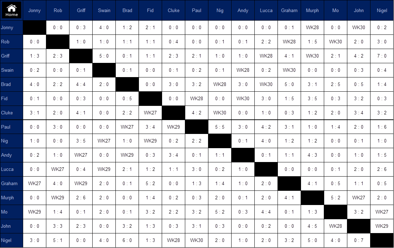Select the Fid column header
Viewport: 394px width, 248px height.
click(x=150, y=10)
